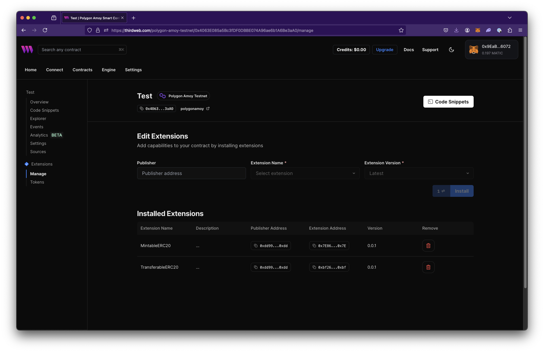This screenshot has width=544, height=352.
Task: Click the transaction count button beside Install
Action: [441, 191]
